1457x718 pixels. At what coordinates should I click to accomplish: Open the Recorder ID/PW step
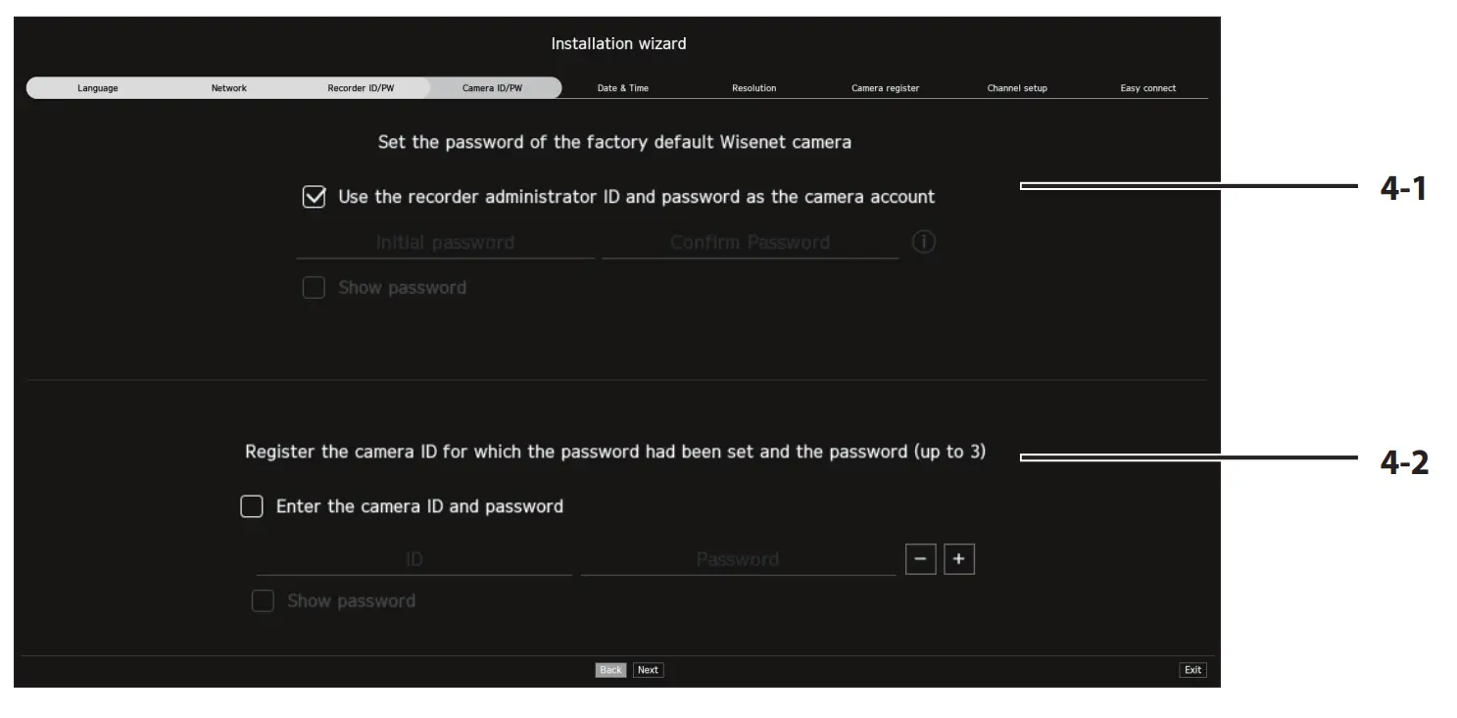pos(360,87)
